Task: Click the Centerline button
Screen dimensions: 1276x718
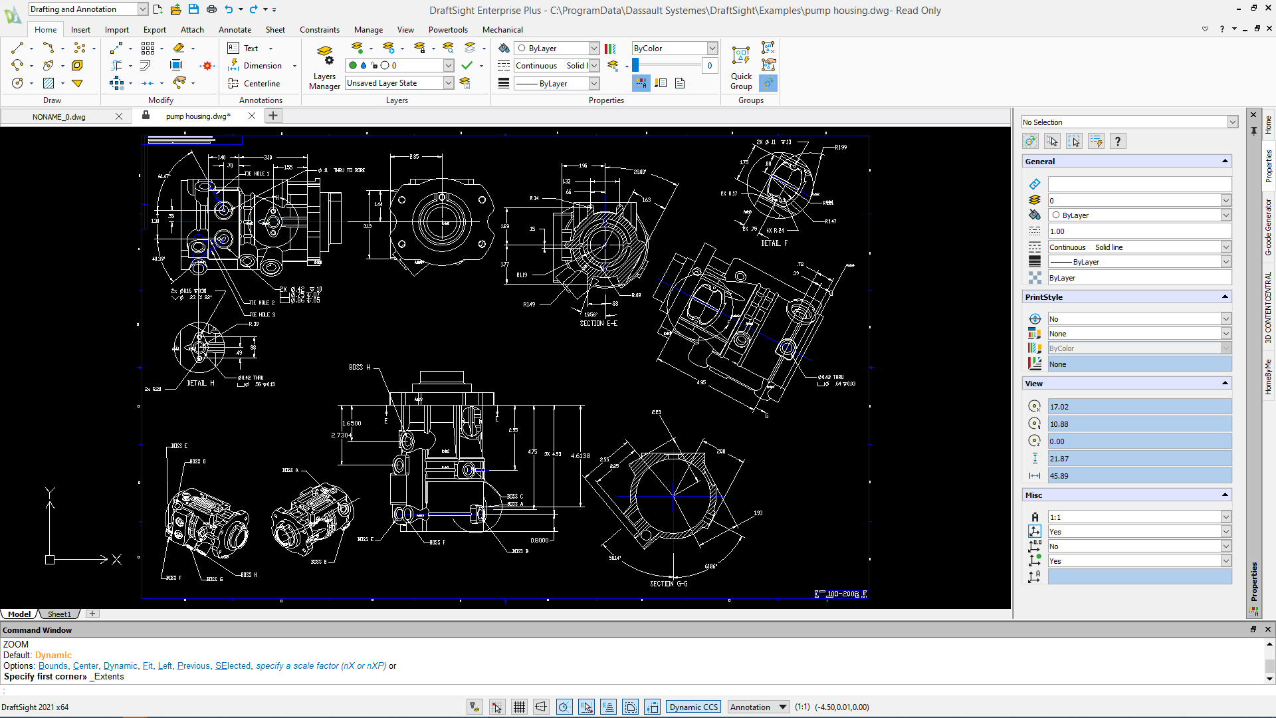Action: pyautogui.click(x=255, y=83)
